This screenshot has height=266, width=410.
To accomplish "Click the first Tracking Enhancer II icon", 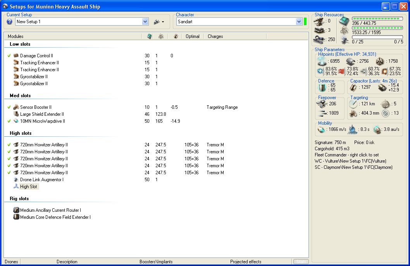I will 16,63.
